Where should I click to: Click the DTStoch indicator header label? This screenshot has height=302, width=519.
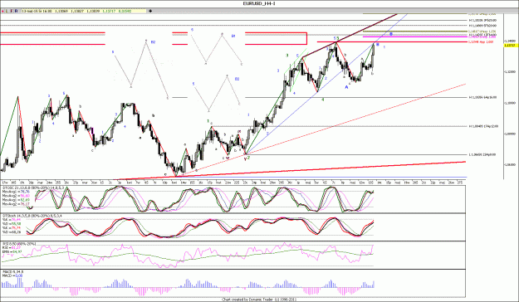pos(32,216)
